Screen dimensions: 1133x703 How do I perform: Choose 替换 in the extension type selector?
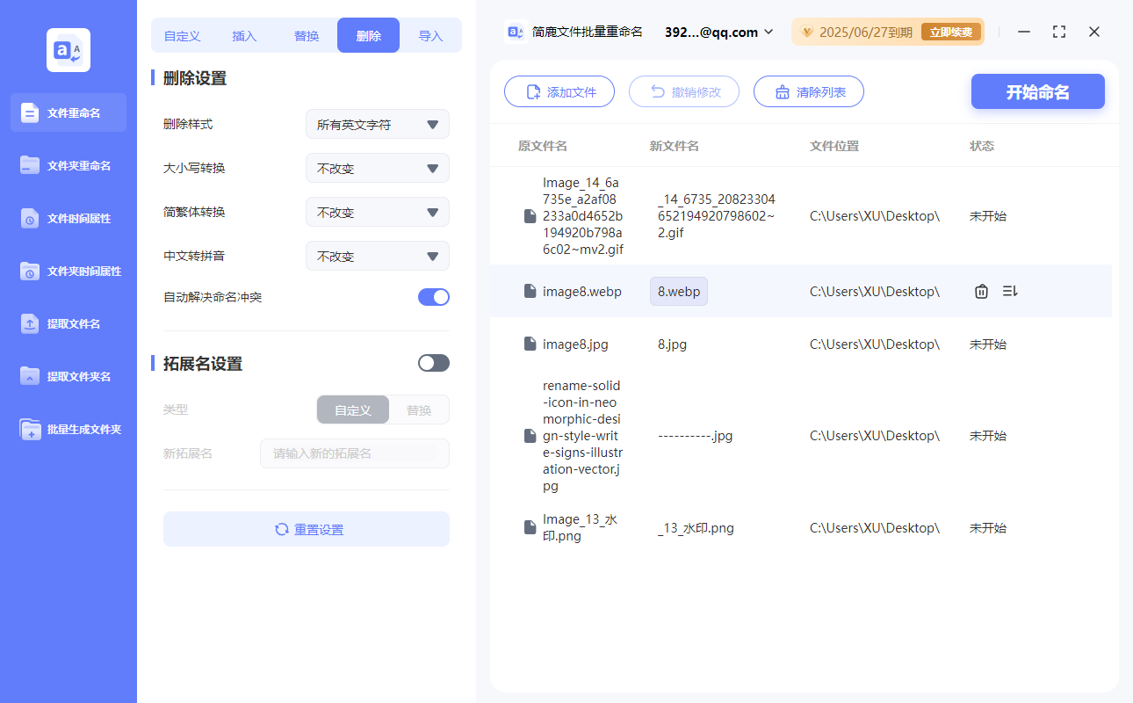tap(419, 410)
